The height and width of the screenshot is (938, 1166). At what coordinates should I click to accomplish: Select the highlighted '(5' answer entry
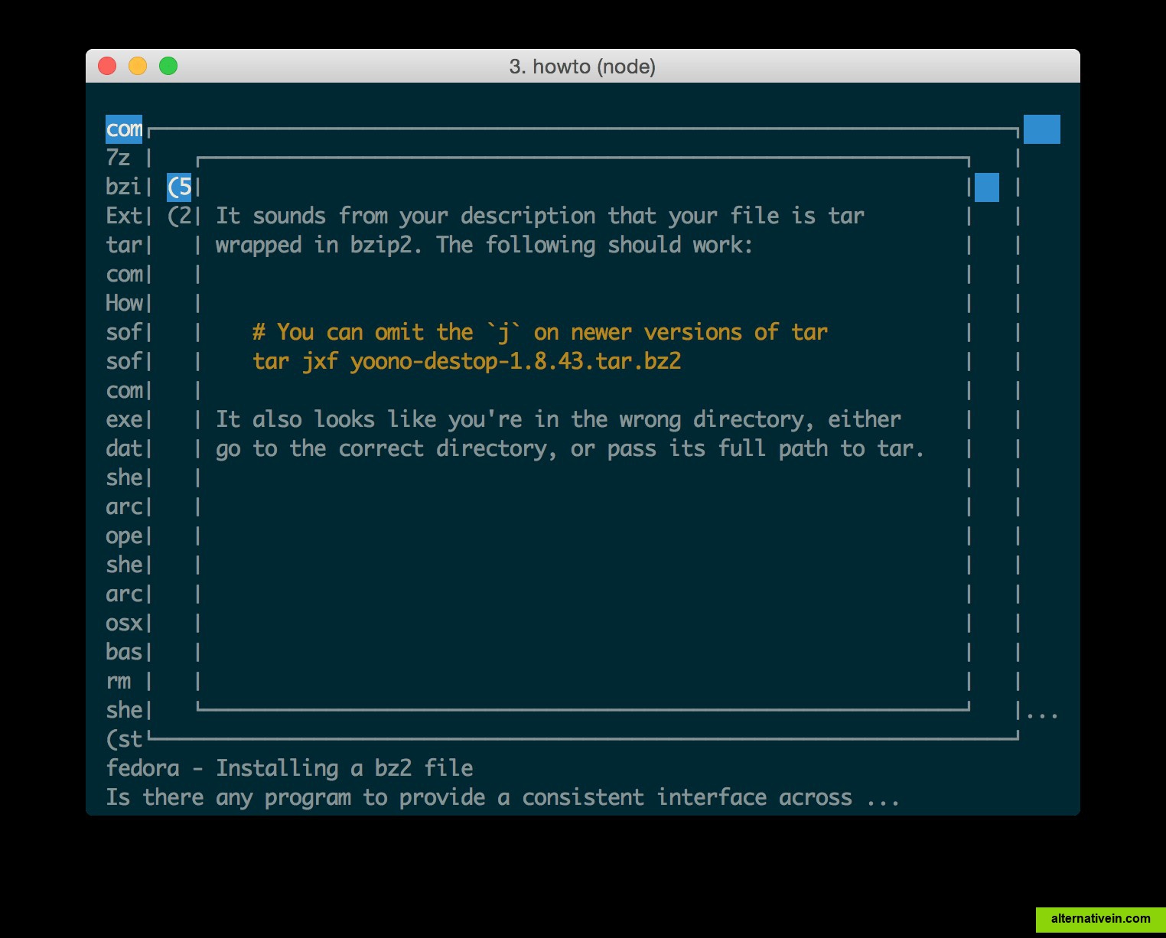179,187
